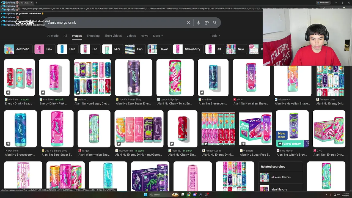Open 'all alani flavors' related search
Image resolution: width=352 pixels, height=198 pixels.
coord(281,177)
